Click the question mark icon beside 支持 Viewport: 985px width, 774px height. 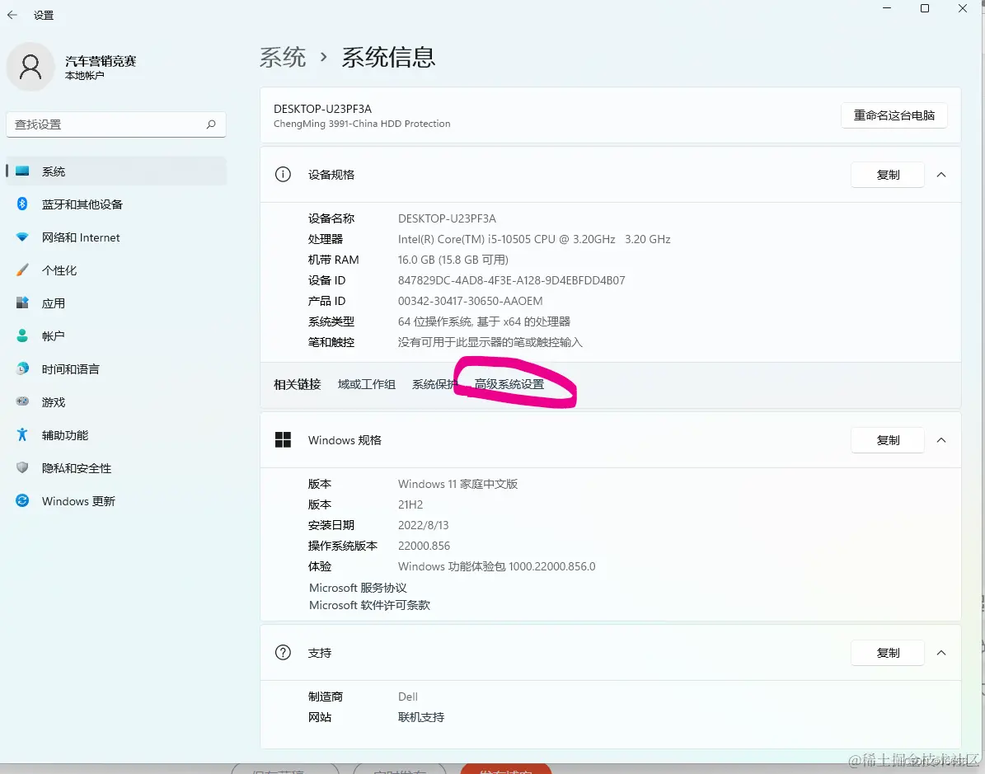[283, 653]
